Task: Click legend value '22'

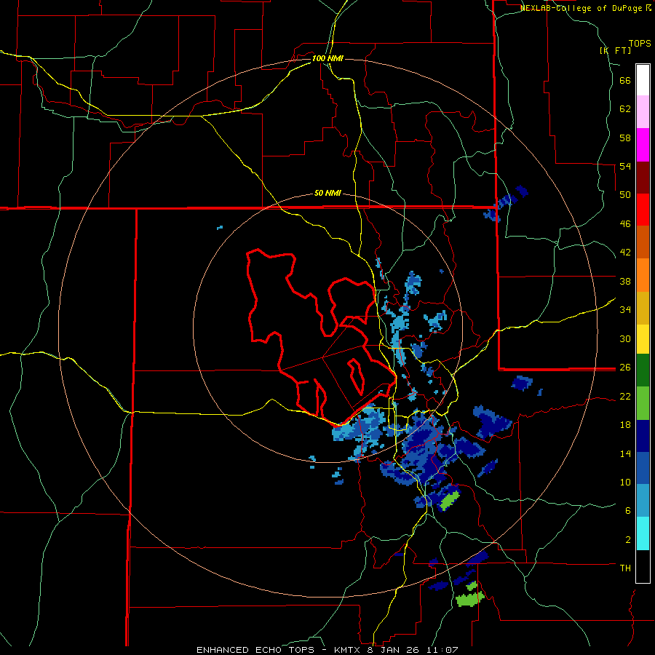Action: pyautogui.click(x=625, y=396)
